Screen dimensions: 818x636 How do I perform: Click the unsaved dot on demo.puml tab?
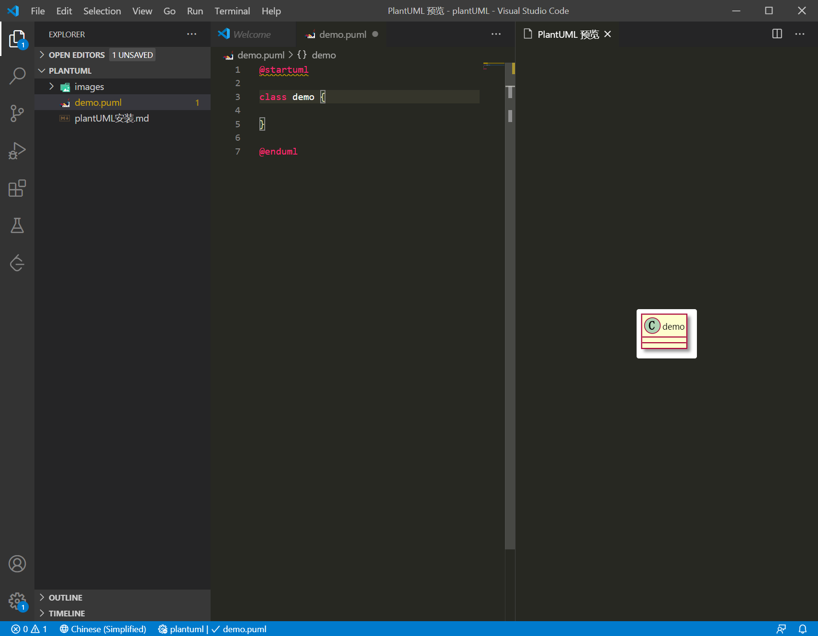(375, 34)
